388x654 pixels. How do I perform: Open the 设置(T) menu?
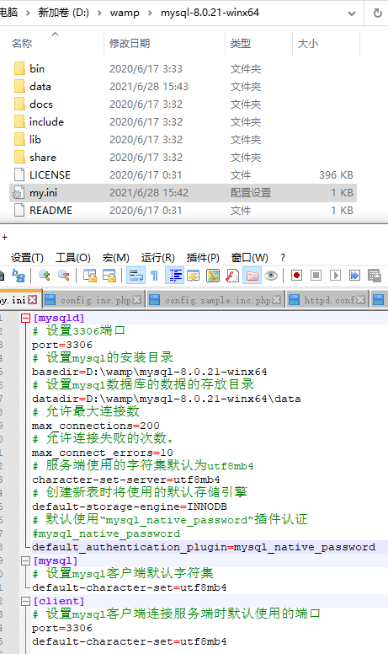(x=27, y=258)
